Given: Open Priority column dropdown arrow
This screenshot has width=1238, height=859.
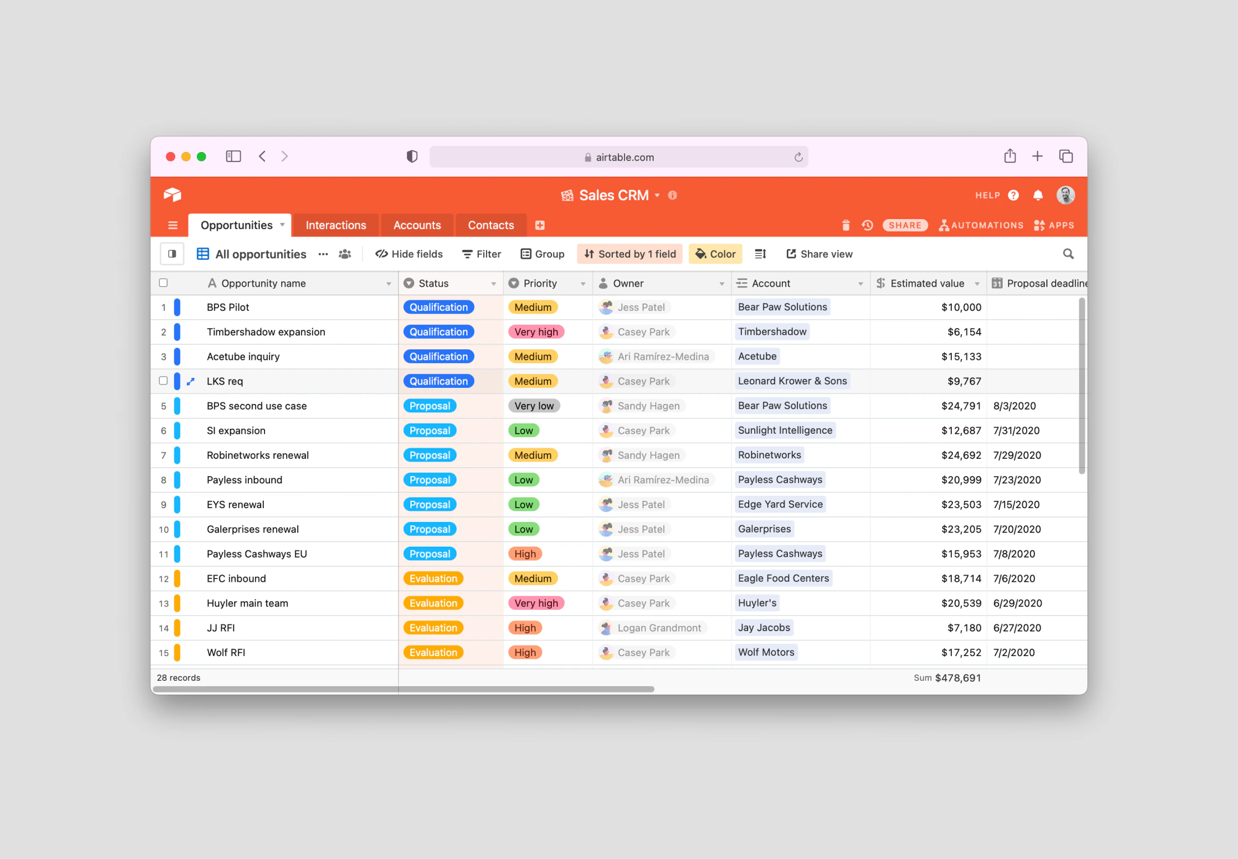Looking at the screenshot, I should point(583,284).
